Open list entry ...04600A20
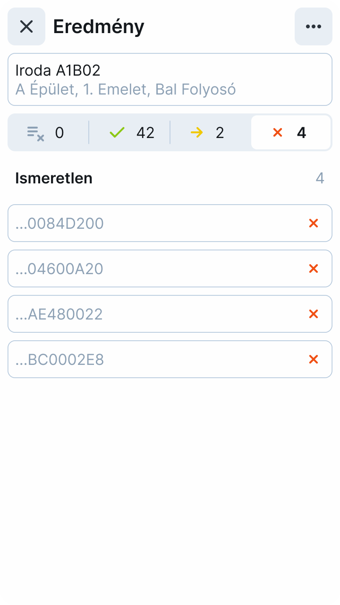Screen dimensions: 340x605 [151, 268]
